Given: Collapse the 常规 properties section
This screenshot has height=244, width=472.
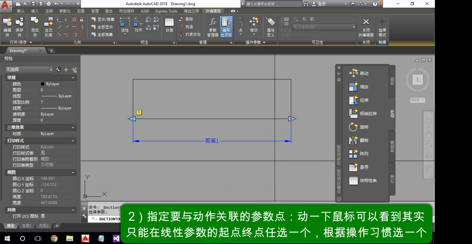Looking at the screenshot, I should 73,78.
